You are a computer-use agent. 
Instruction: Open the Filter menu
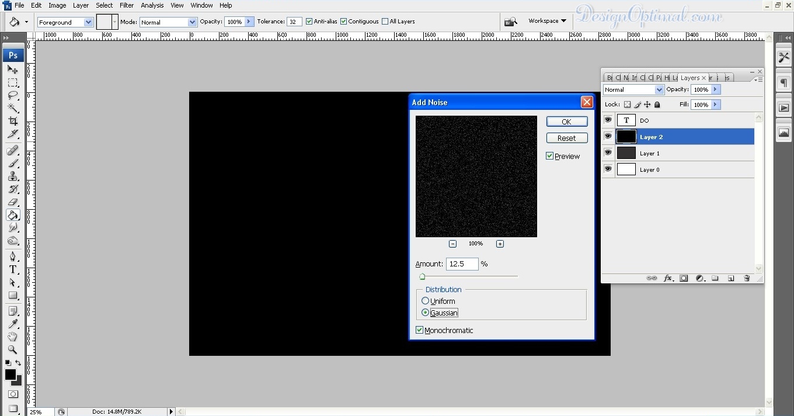point(127,5)
